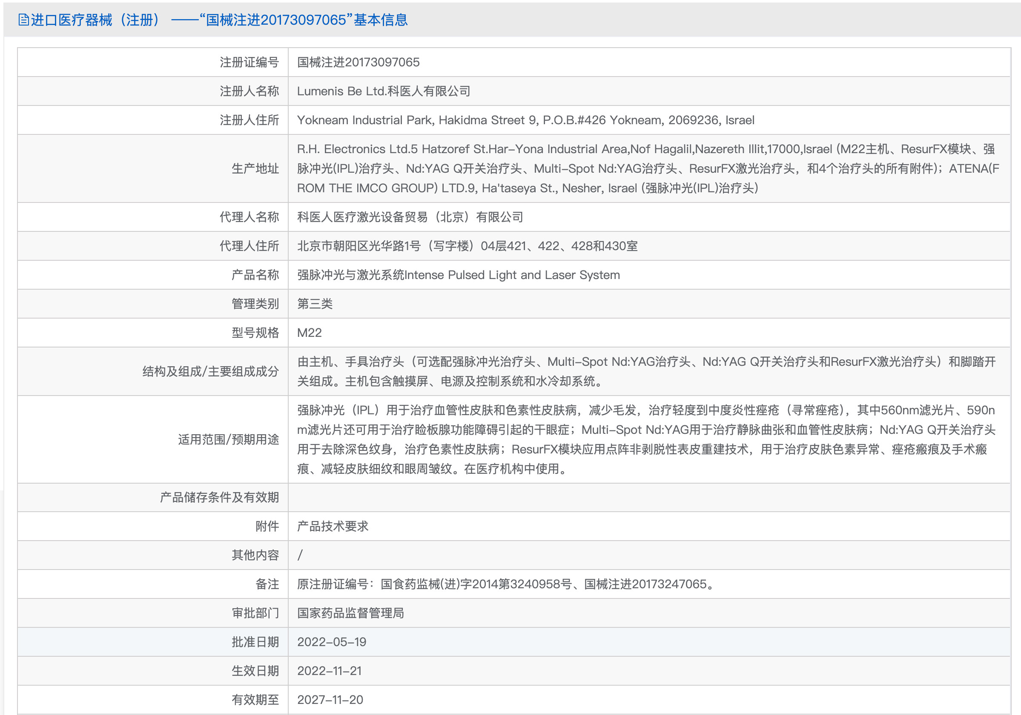
Task: Click the empty 产品储存条件及有效期 value cell
Action: click(x=648, y=497)
